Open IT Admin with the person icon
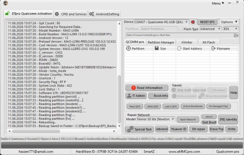The height and width of the screenshot is (155, 244). tap(136, 96)
